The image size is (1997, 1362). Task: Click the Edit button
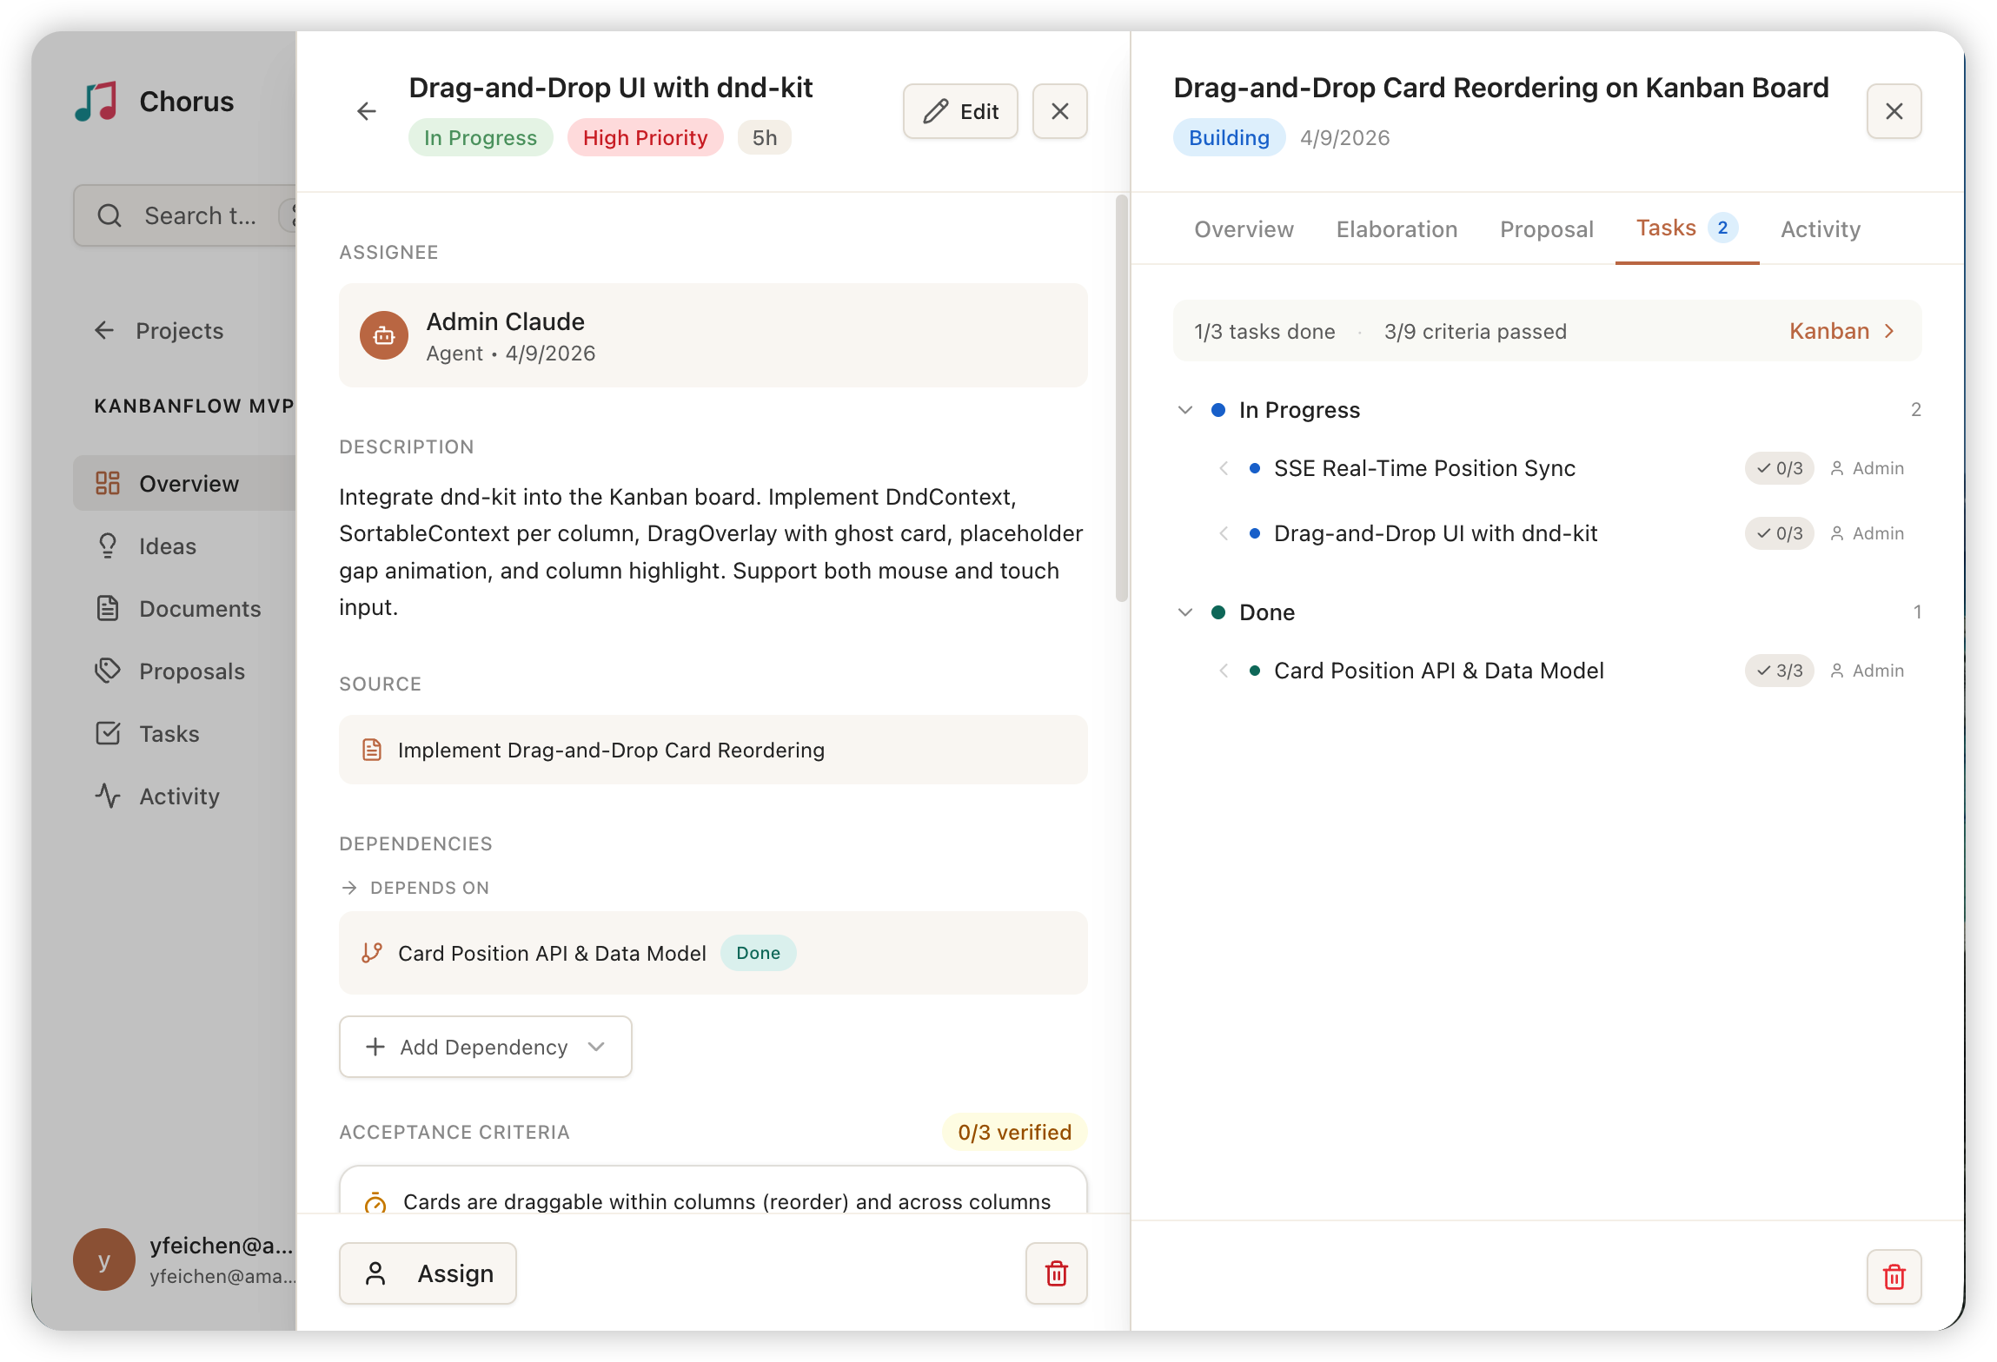click(x=960, y=111)
